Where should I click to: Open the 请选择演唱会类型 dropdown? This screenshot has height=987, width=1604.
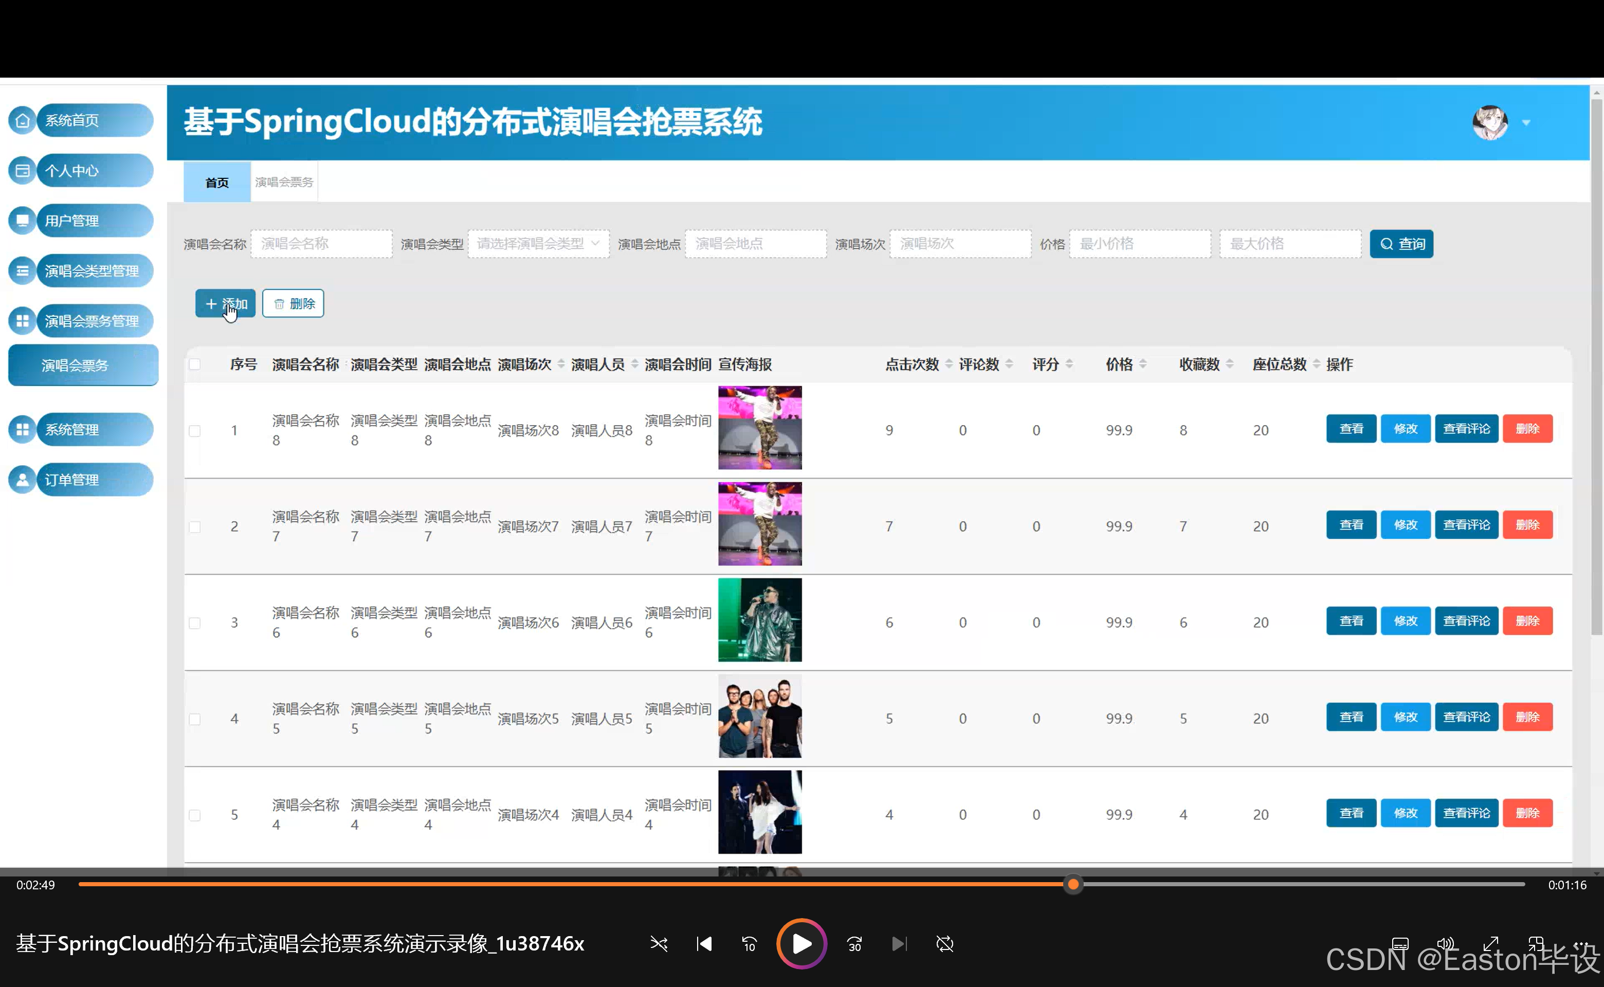(538, 244)
